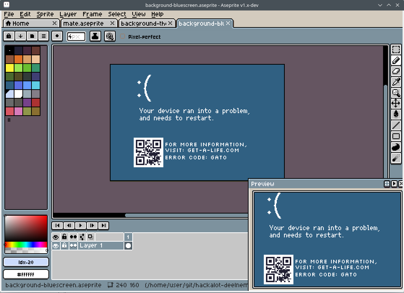
Task: Select the Move tool
Action: point(396,104)
